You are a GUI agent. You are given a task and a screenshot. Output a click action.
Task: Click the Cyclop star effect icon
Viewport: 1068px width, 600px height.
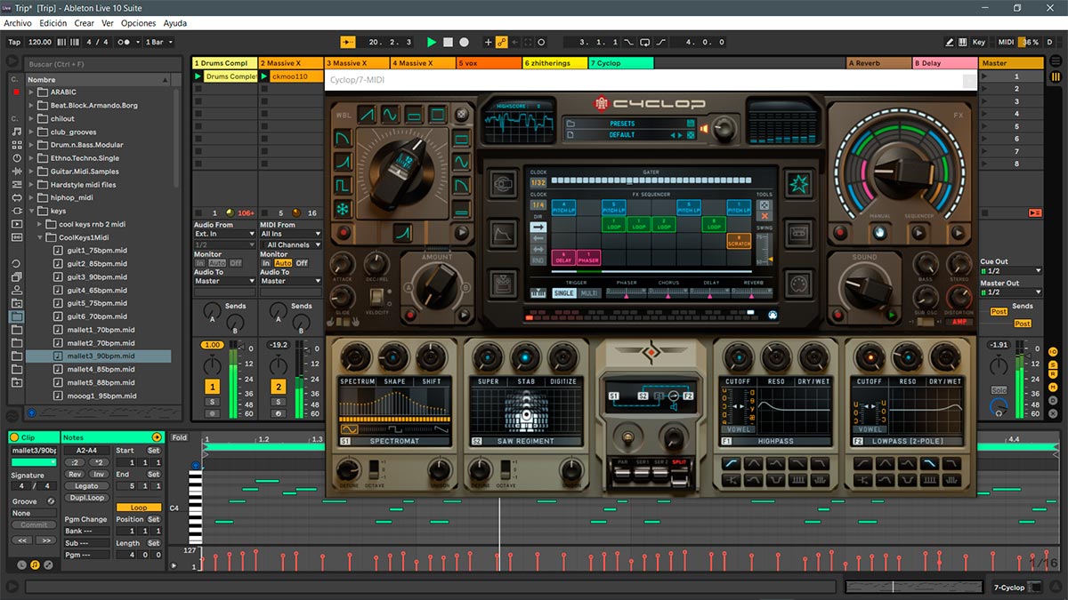click(x=797, y=185)
